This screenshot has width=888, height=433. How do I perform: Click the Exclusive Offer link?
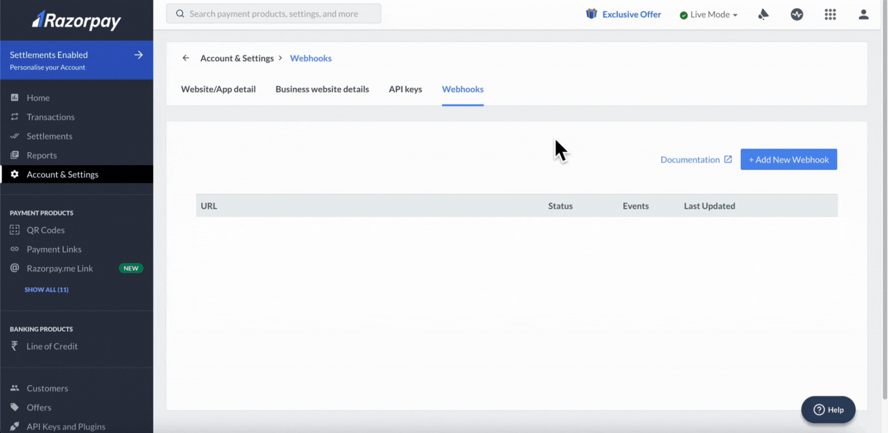(631, 14)
